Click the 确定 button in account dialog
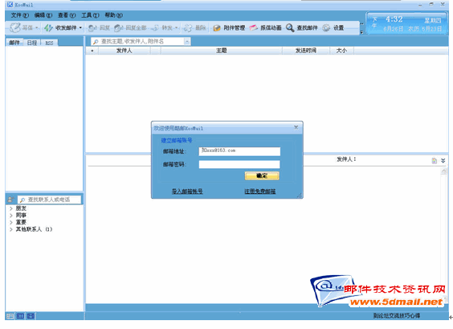This screenshot has width=453, height=329. click(x=262, y=175)
